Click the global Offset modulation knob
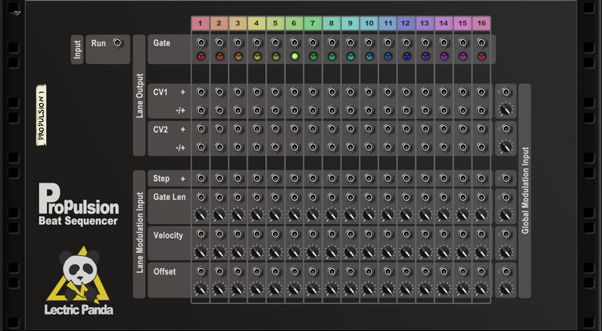 click(x=506, y=290)
